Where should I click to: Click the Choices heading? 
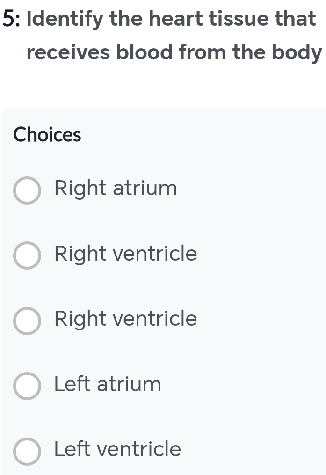pyautogui.click(x=47, y=135)
